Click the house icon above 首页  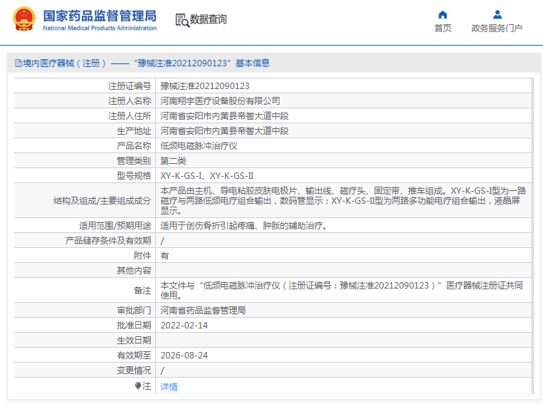pyautogui.click(x=443, y=14)
